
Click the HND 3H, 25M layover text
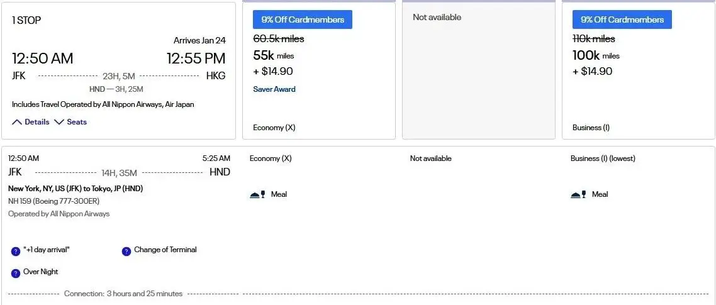(x=116, y=89)
